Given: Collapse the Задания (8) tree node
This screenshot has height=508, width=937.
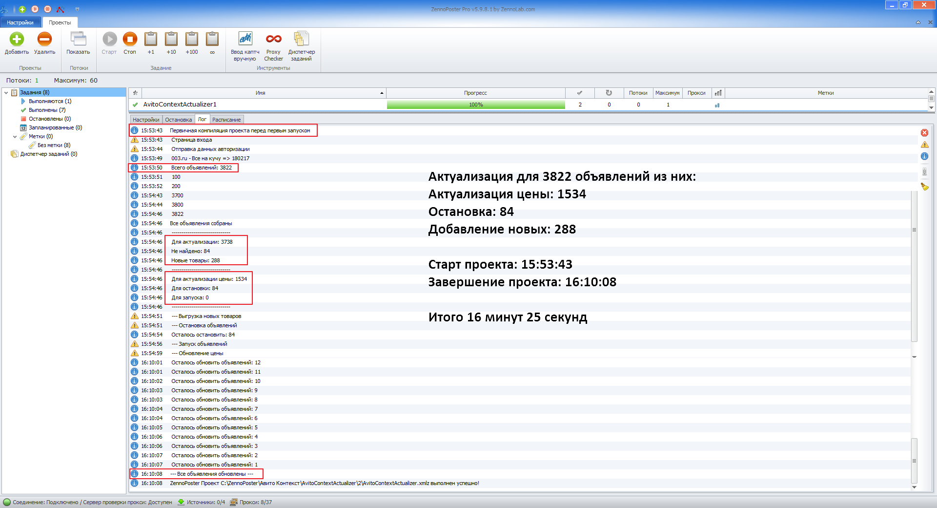Looking at the screenshot, I should (6, 92).
